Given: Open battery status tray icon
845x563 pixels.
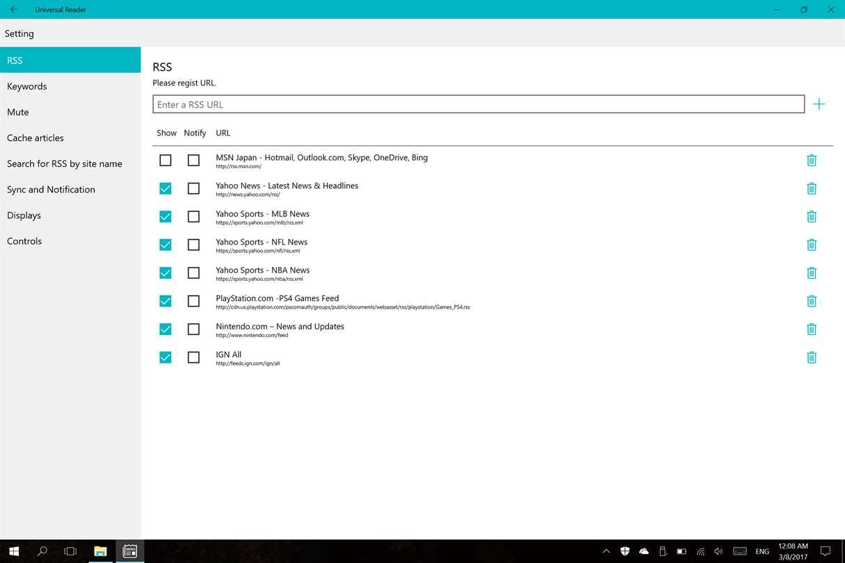Looking at the screenshot, I should 682,551.
